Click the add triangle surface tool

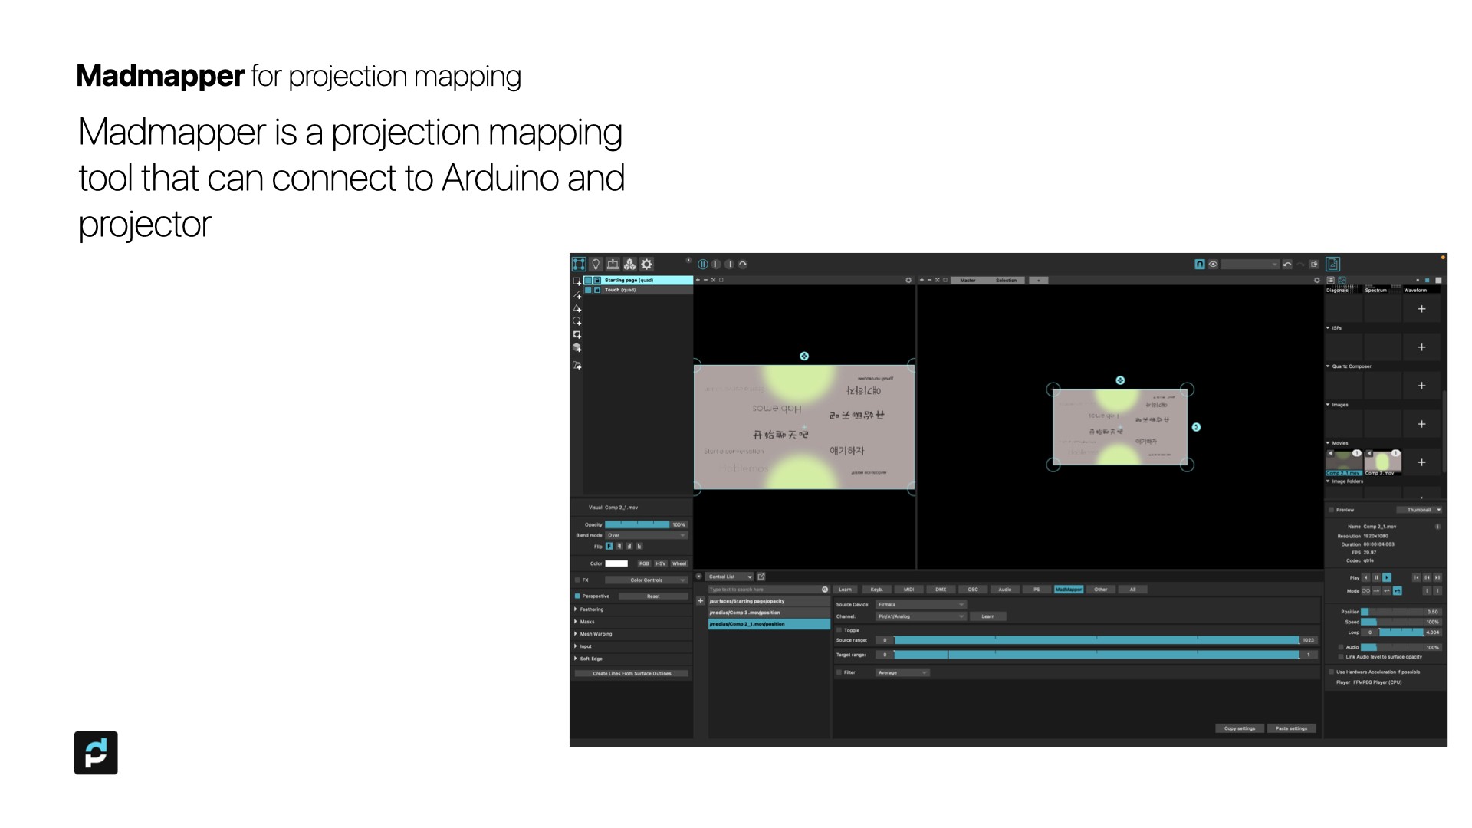tap(577, 308)
